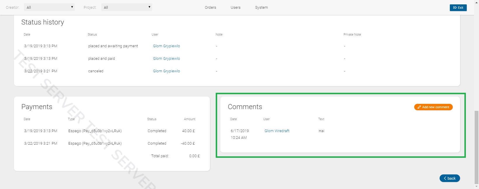Click the Espago payment type dated 3/22/2019
The width and height of the screenshot is (479, 189).
[95, 143]
